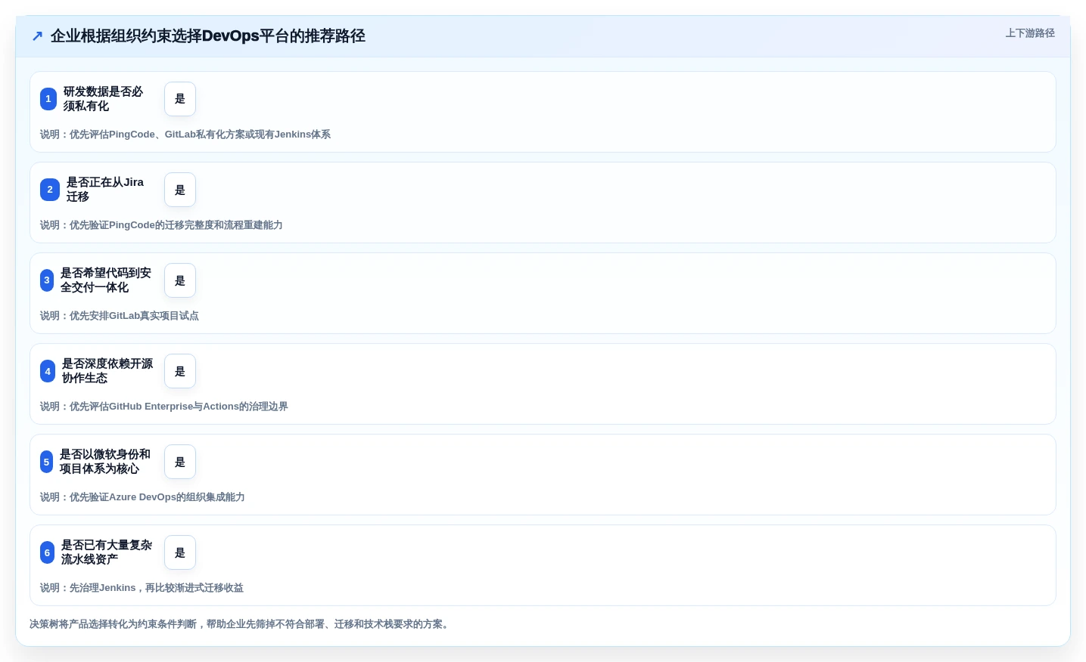Click the step 1 number badge
The image size is (1086, 662).
(48, 99)
